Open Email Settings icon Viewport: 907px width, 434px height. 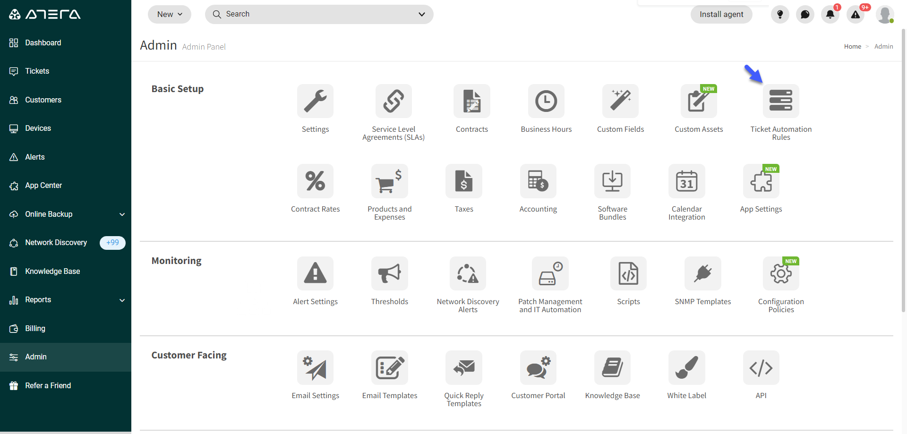[x=315, y=367]
